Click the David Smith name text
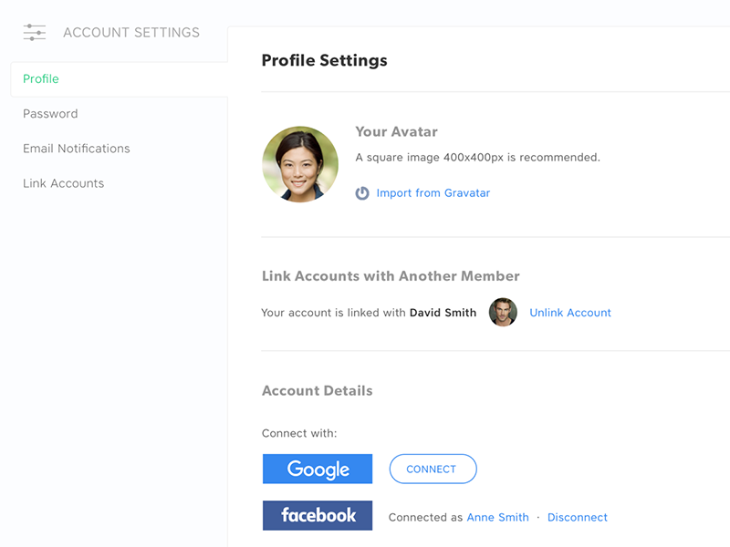 tap(443, 313)
